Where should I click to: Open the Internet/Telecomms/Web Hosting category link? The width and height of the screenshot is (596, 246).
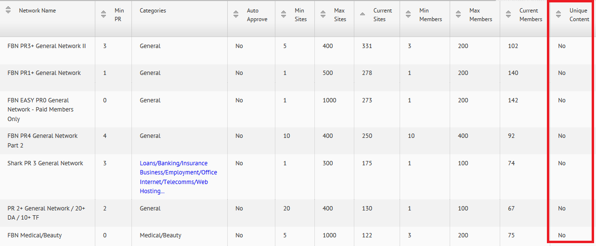(174, 186)
